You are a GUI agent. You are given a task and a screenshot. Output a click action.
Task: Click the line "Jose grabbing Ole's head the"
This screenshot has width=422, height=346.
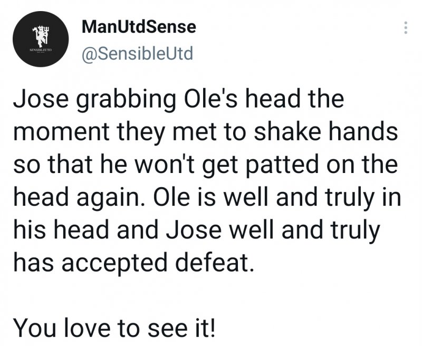coord(170,100)
